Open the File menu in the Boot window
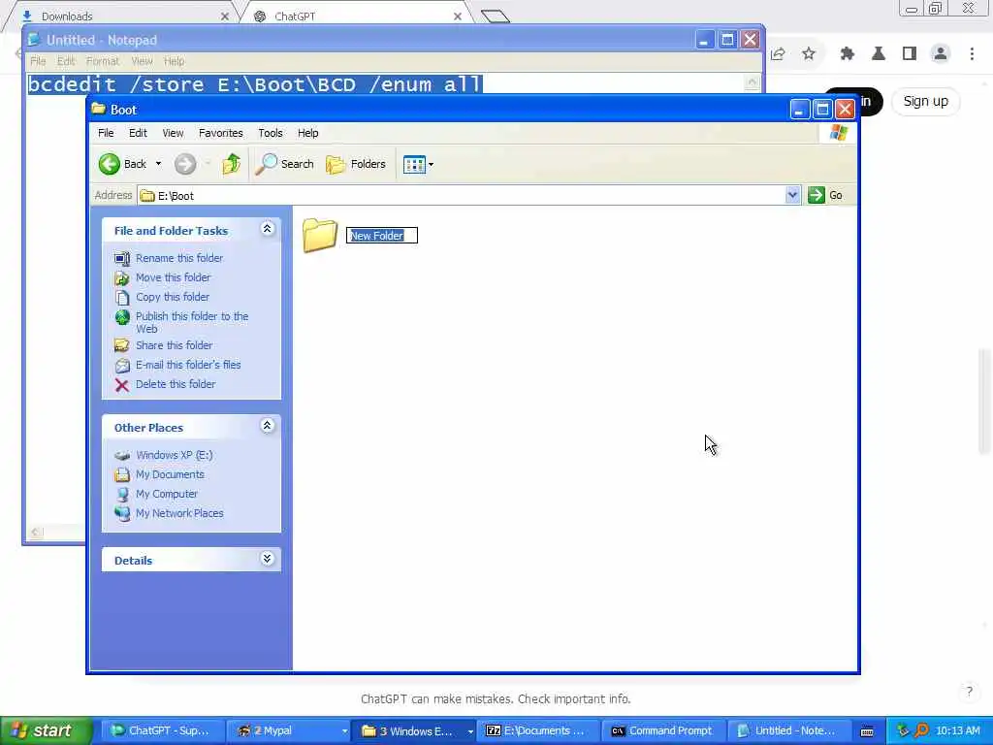The width and height of the screenshot is (993, 745). tap(106, 133)
